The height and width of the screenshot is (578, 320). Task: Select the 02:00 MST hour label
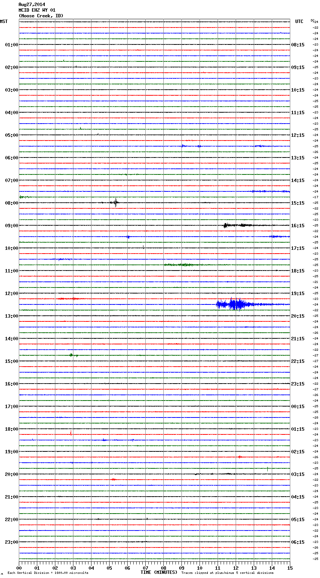tap(11, 67)
